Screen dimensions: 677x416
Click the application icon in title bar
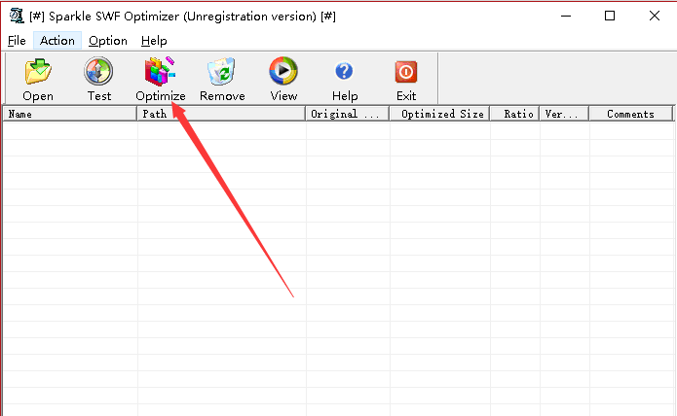[17, 16]
